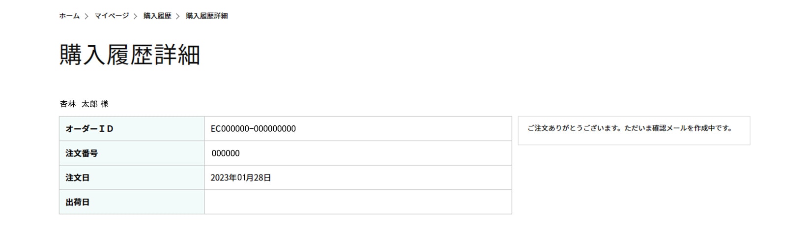This screenshot has height=237, width=811.
Task: Select the order ID EC000000-000000000
Action: pyautogui.click(x=253, y=129)
